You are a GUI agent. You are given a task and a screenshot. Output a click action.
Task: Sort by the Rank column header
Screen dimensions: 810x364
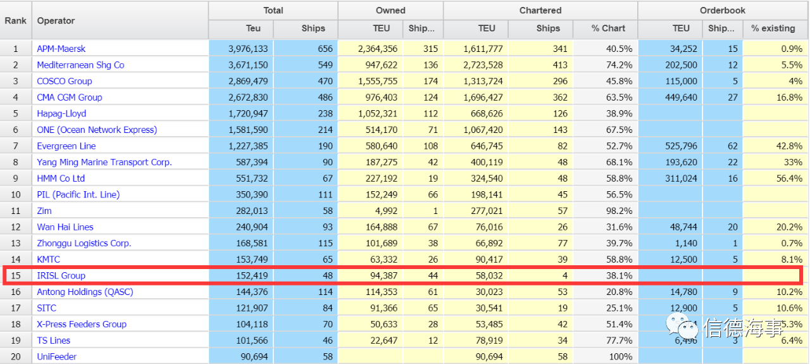[16, 20]
